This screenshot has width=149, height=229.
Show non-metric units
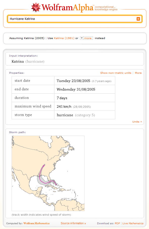click(116, 73)
